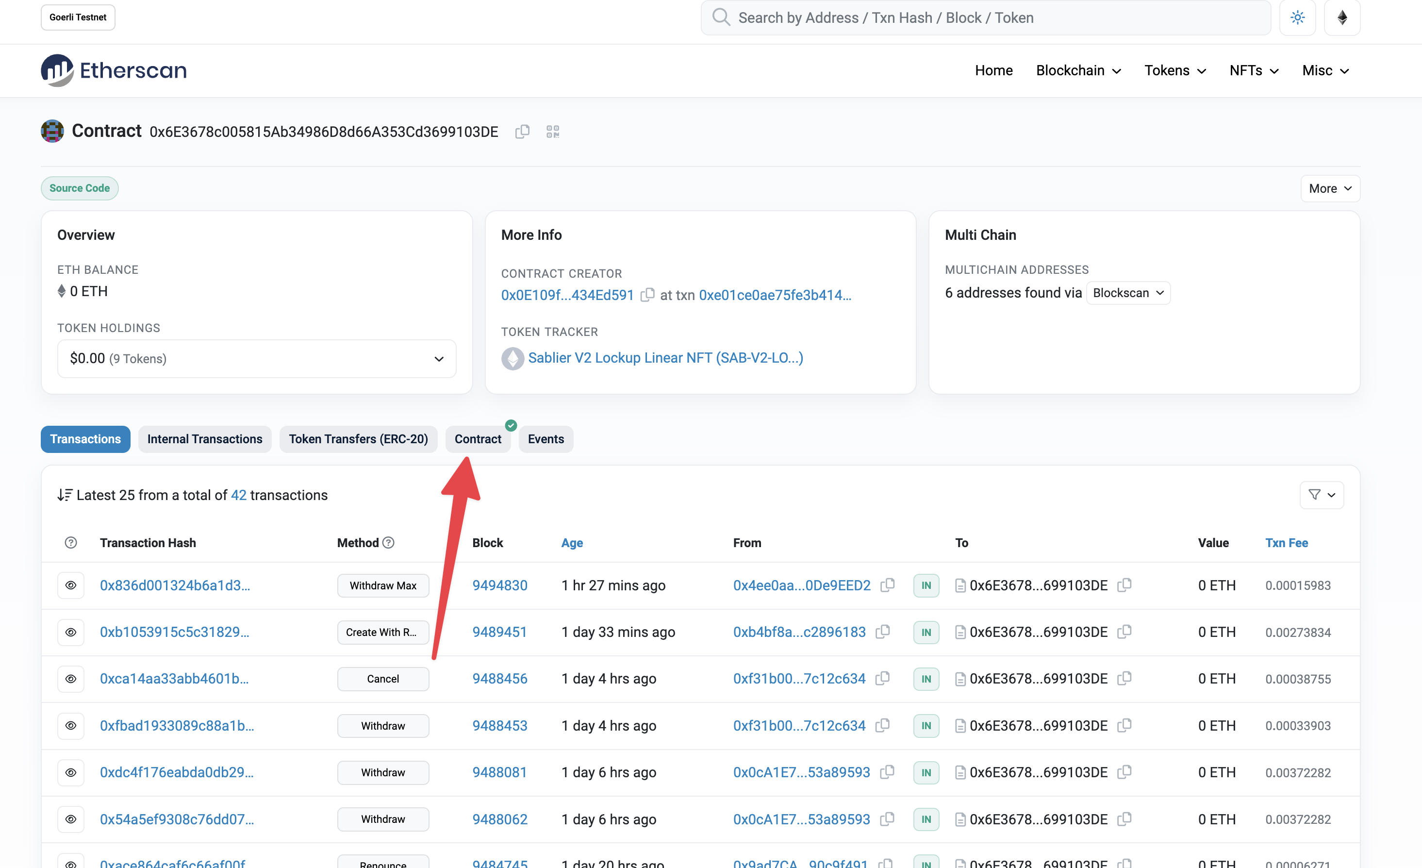Copy From address in block 9488062 row
Viewport: 1422px width, 868px height.
888,819
